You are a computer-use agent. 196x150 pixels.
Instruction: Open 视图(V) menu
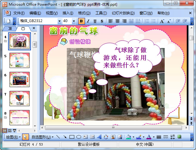pos(52,13)
